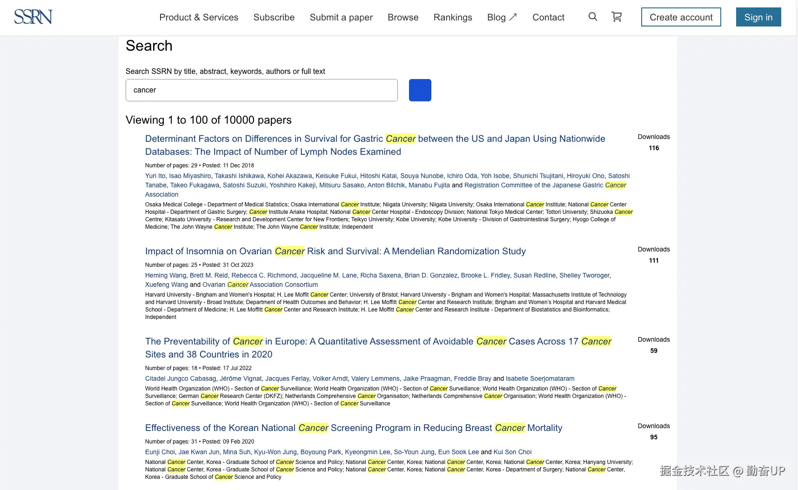Screen dimensions: 798x490
Task: Open the Rankings page
Action: point(452,17)
